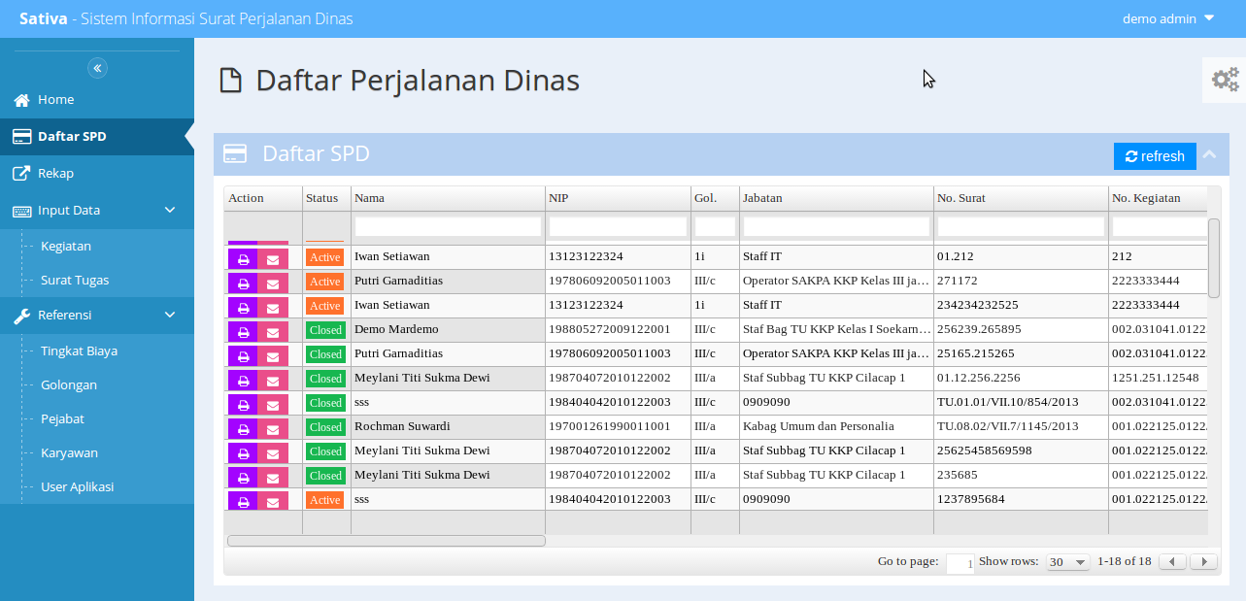The height and width of the screenshot is (601, 1246).
Task: Click the Closed status for Rochman Suwardi
Action: pyautogui.click(x=325, y=427)
